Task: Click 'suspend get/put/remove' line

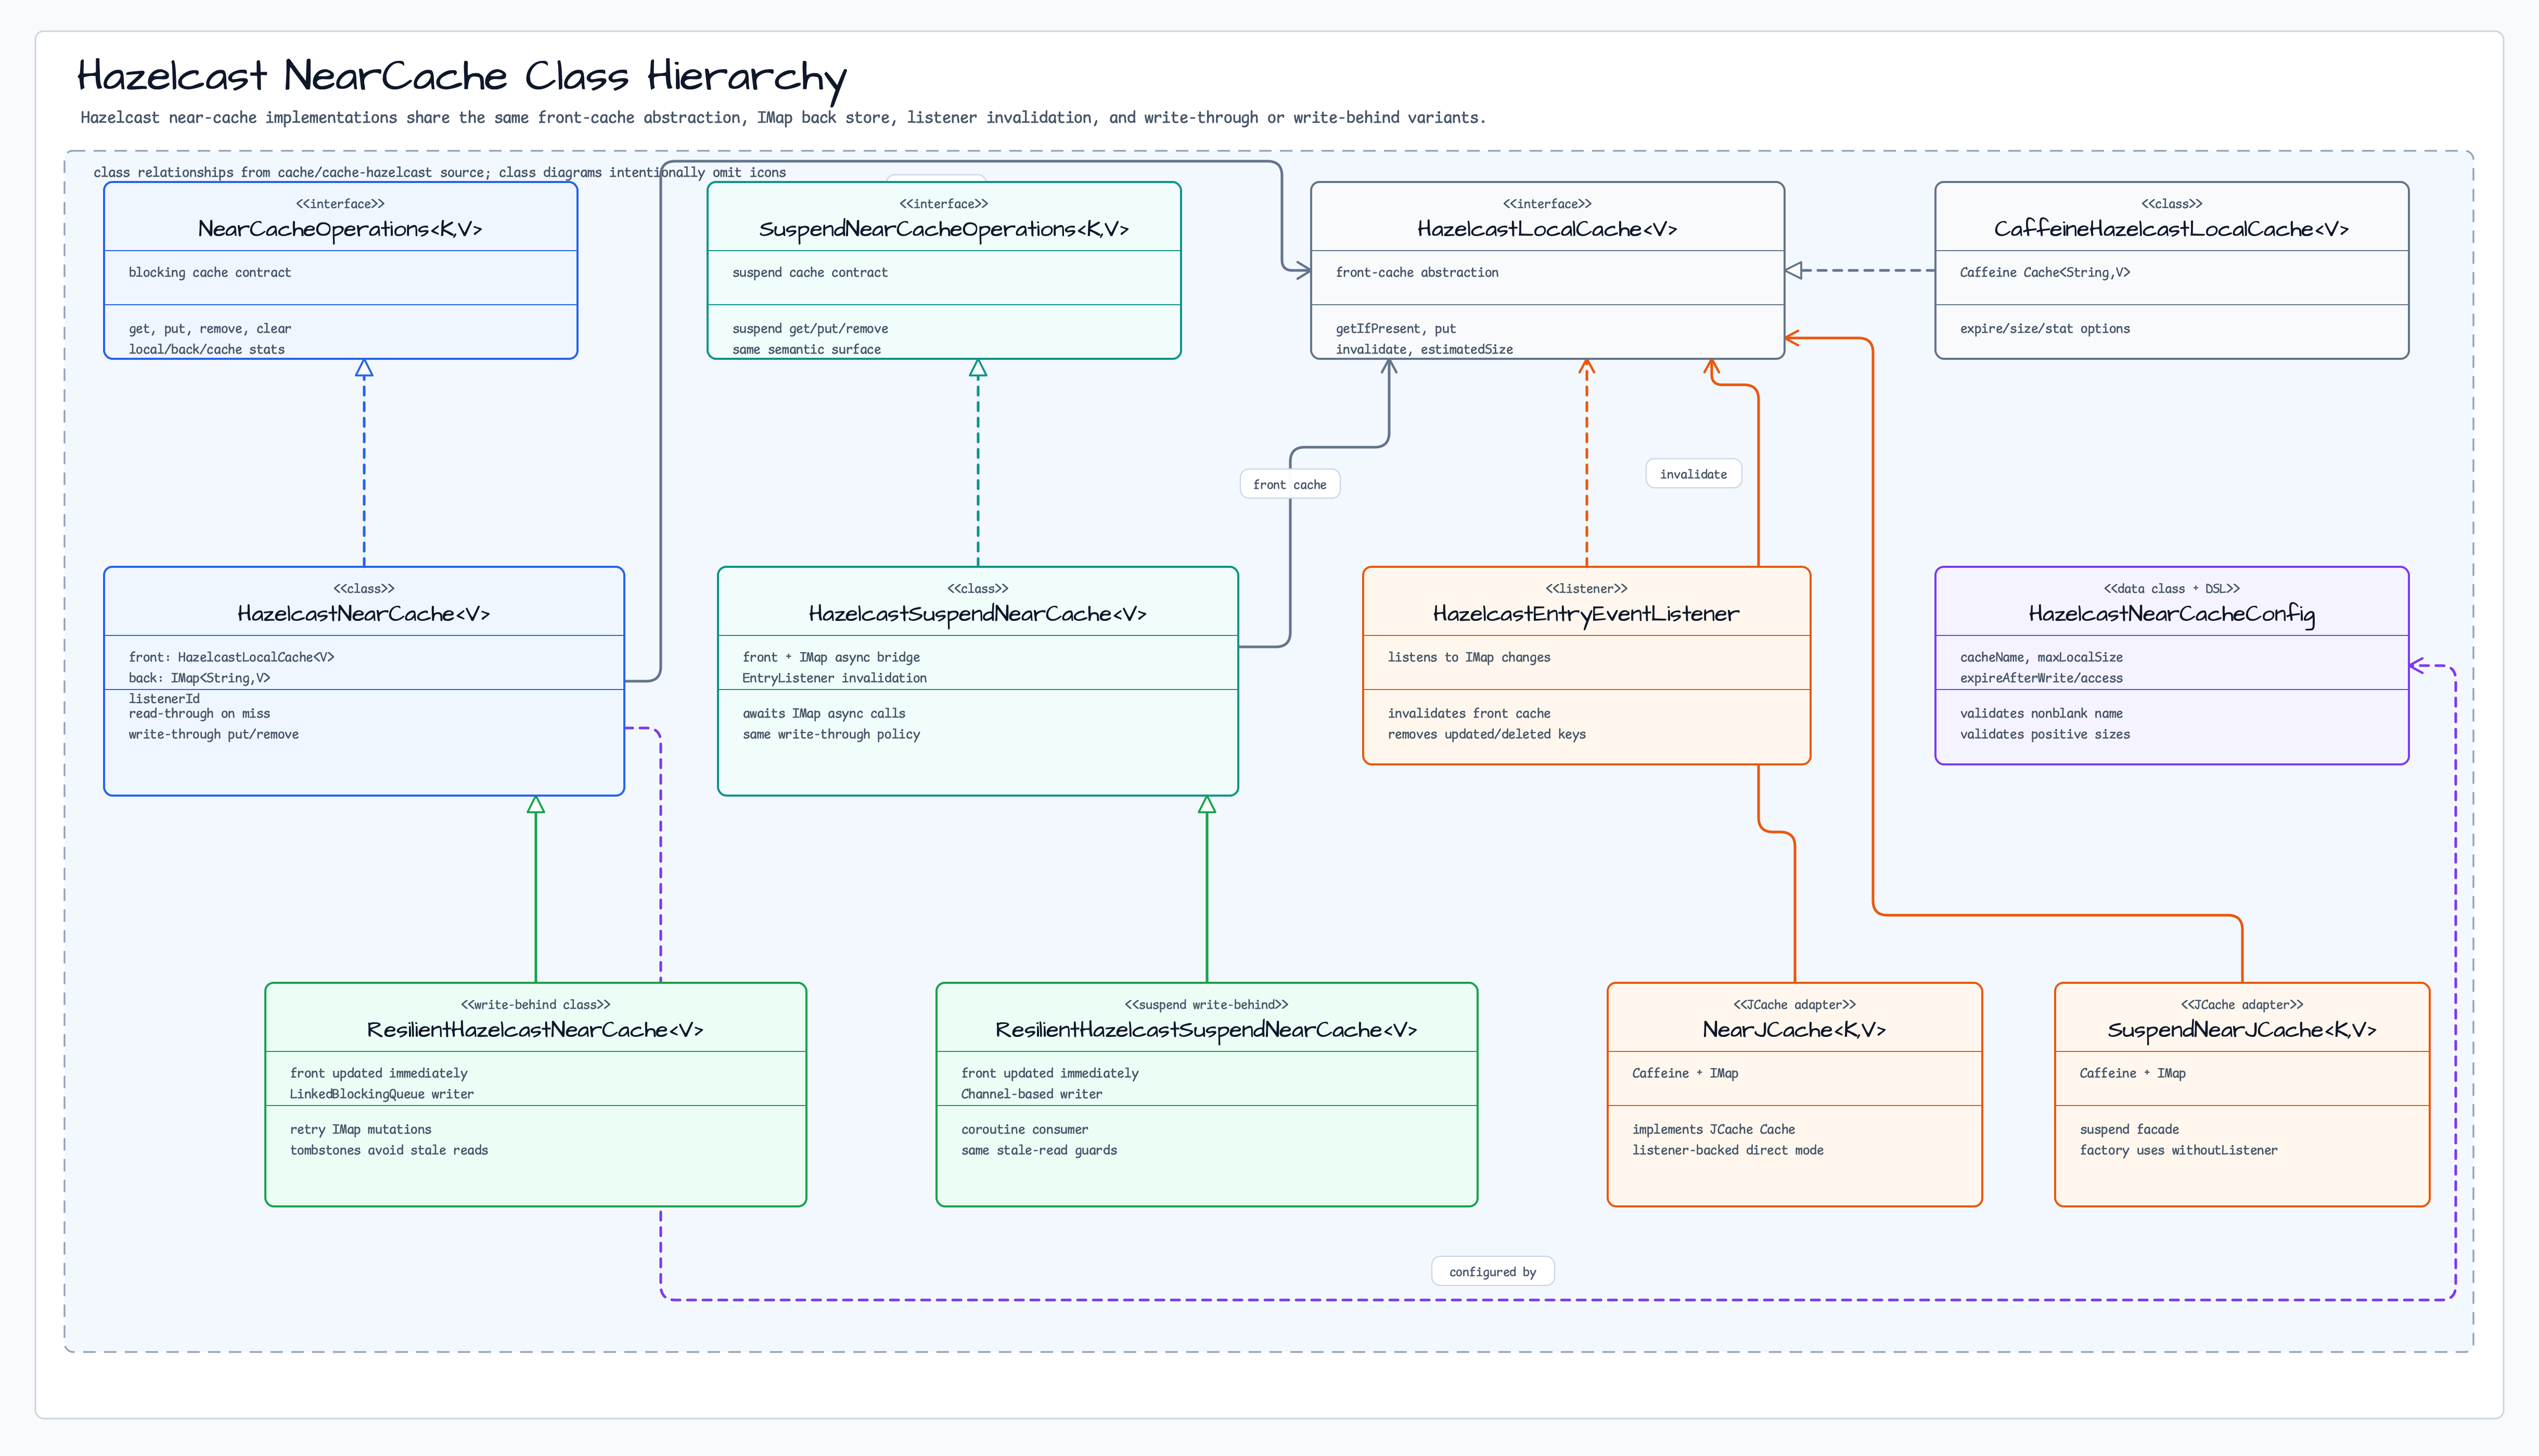Action: tap(810, 328)
